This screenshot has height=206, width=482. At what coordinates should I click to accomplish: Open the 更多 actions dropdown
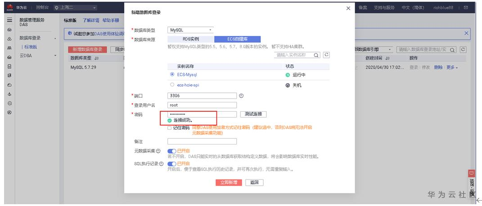click(452, 67)
